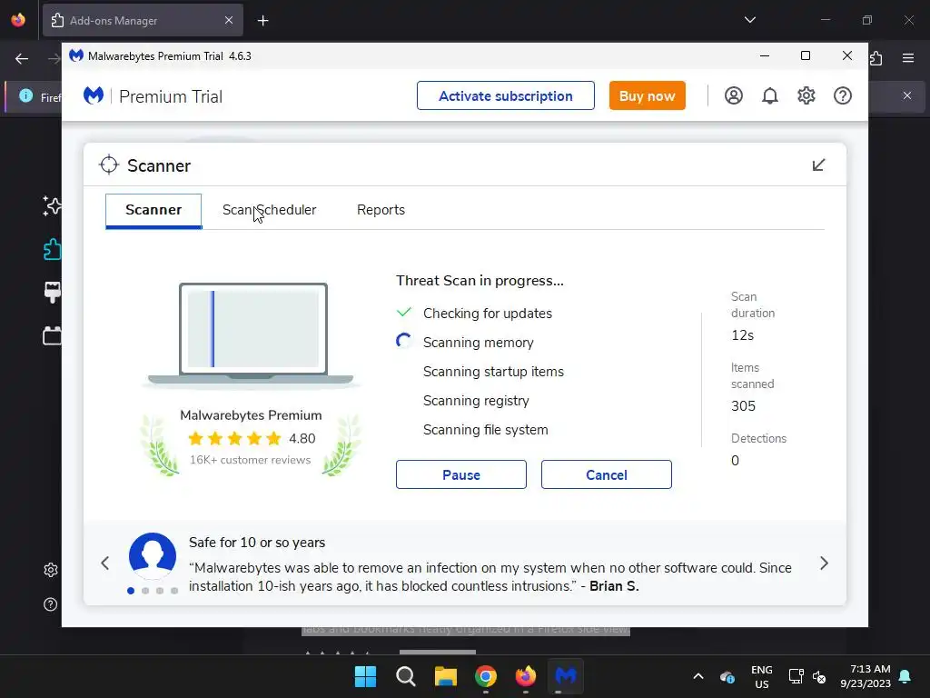Open Recommendations category in Firefox Add-ons sidebar
930x698 pixels.
pos(52,206)
